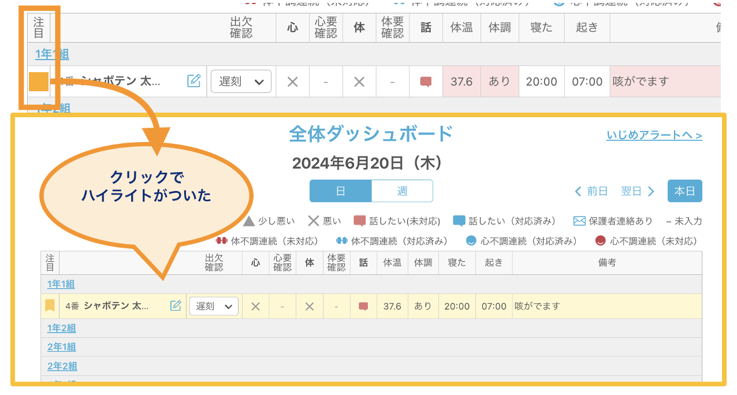Click the 07:00 cell in the dashboard table row

tap(494, 306)
